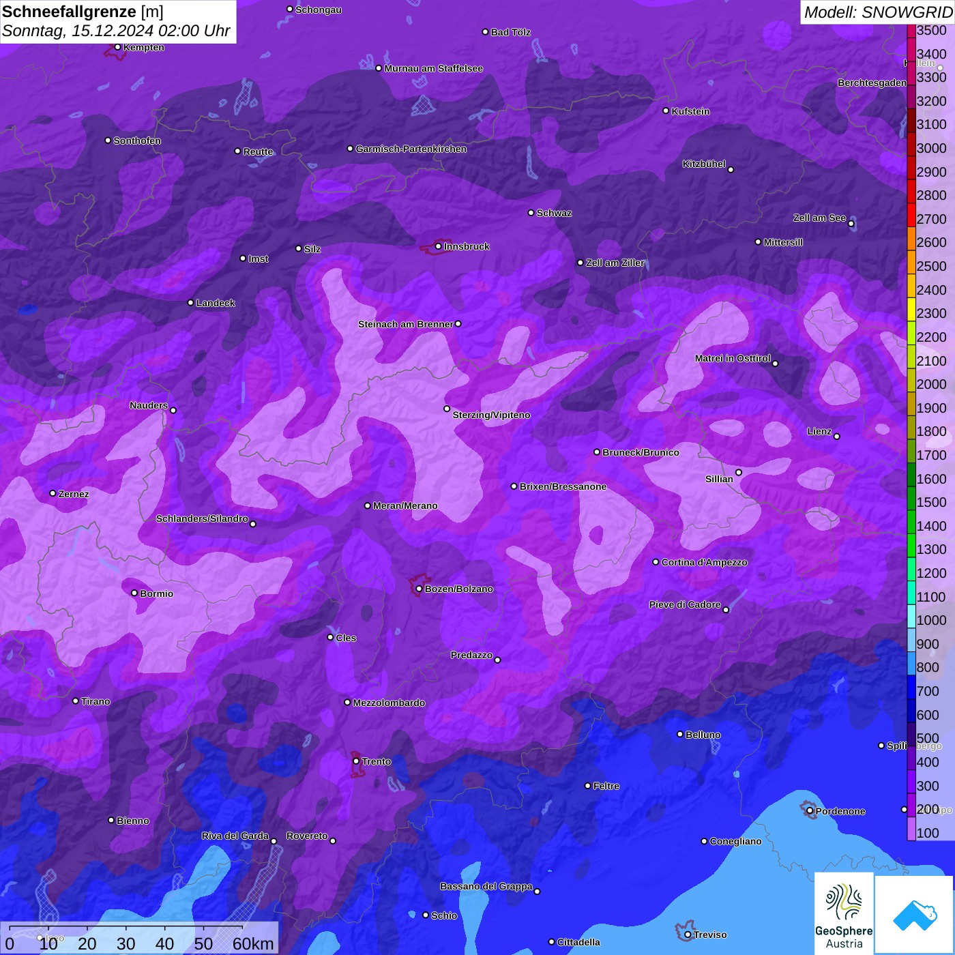Click the Sillian town dot
955x955 pixels.
[x=739, y=472]
